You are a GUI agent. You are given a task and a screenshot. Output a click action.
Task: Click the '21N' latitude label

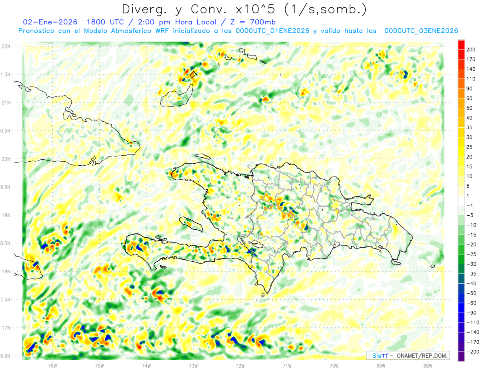click(6, 102)
